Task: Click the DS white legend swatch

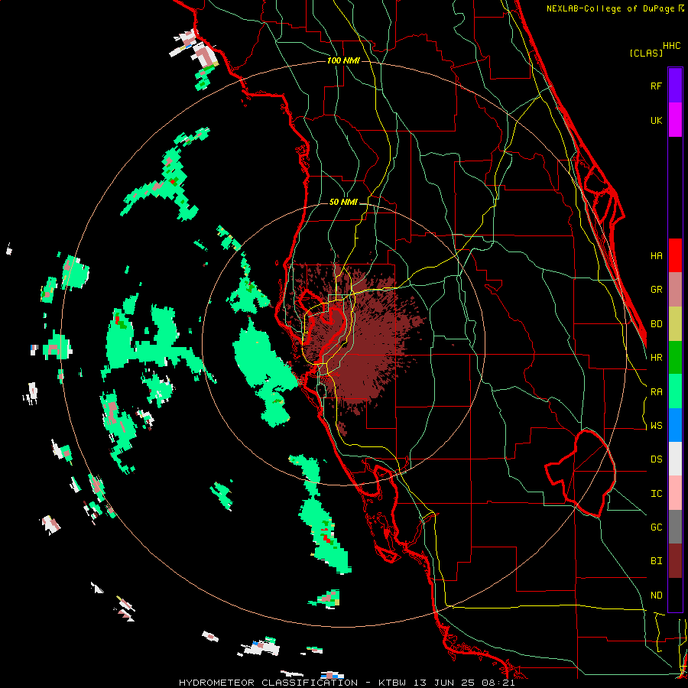Action: (x=675, y=459)
